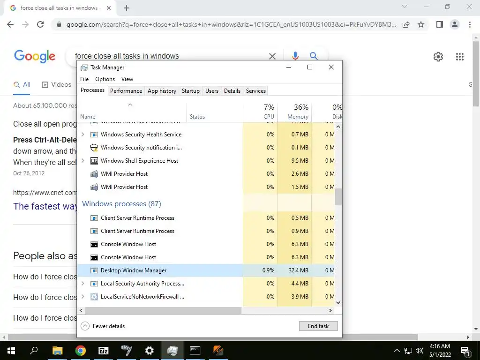Select the Google All results tab
Viewport: 480px width, 360px height.
(22, 85)
